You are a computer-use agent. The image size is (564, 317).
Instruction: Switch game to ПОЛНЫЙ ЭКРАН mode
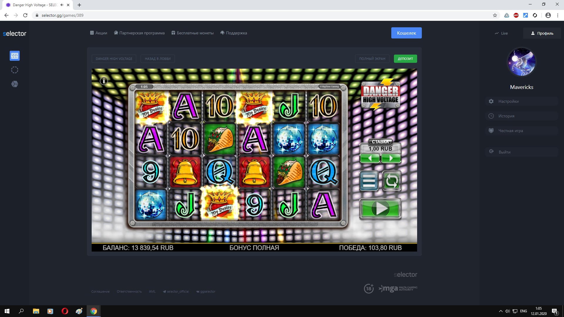[x=372, y=59]
